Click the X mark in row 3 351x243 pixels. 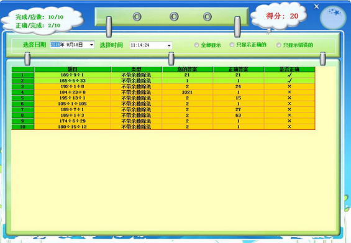click(x=289, y=86)
